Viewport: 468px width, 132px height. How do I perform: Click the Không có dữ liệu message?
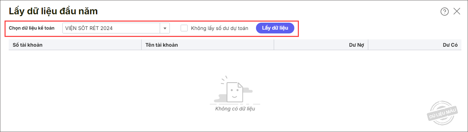tap(235, 109)
